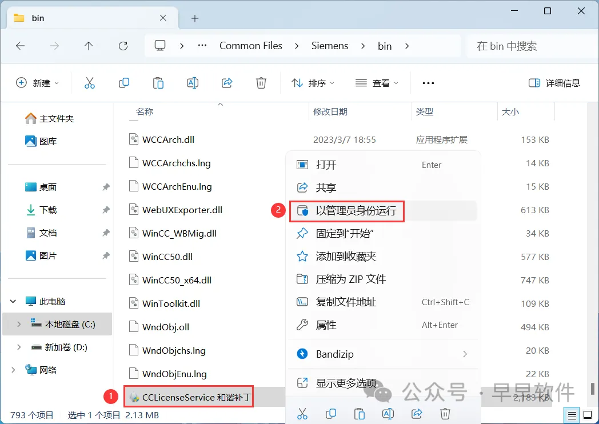Add a new tab with the plus button
599x424 pixels.
tap(195, 18)
